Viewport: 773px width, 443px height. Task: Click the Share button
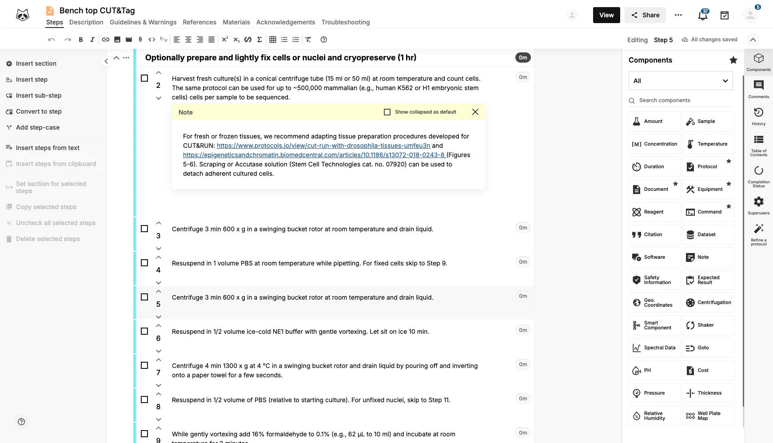click(645, 15)
